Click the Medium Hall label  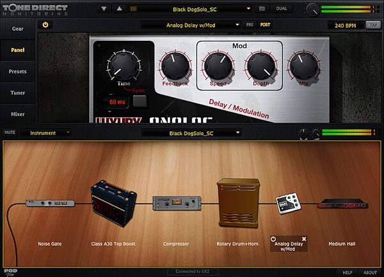click(x=342, y=244)
